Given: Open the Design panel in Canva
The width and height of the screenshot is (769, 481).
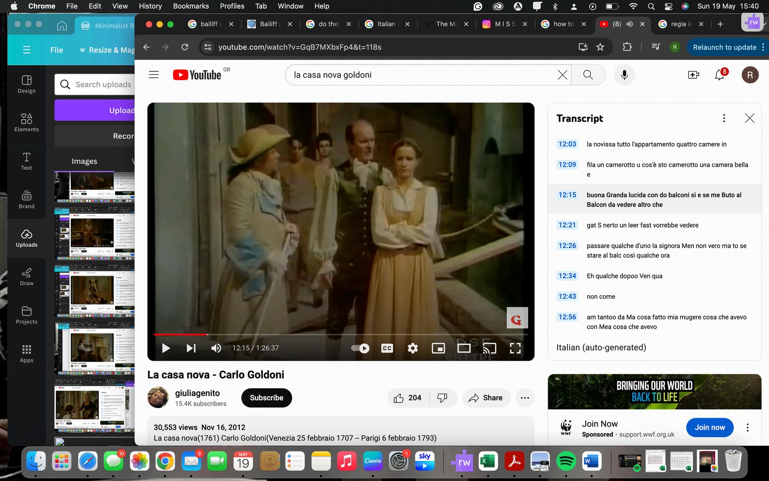Looking at the screenshot, I should tap(27, 84).
